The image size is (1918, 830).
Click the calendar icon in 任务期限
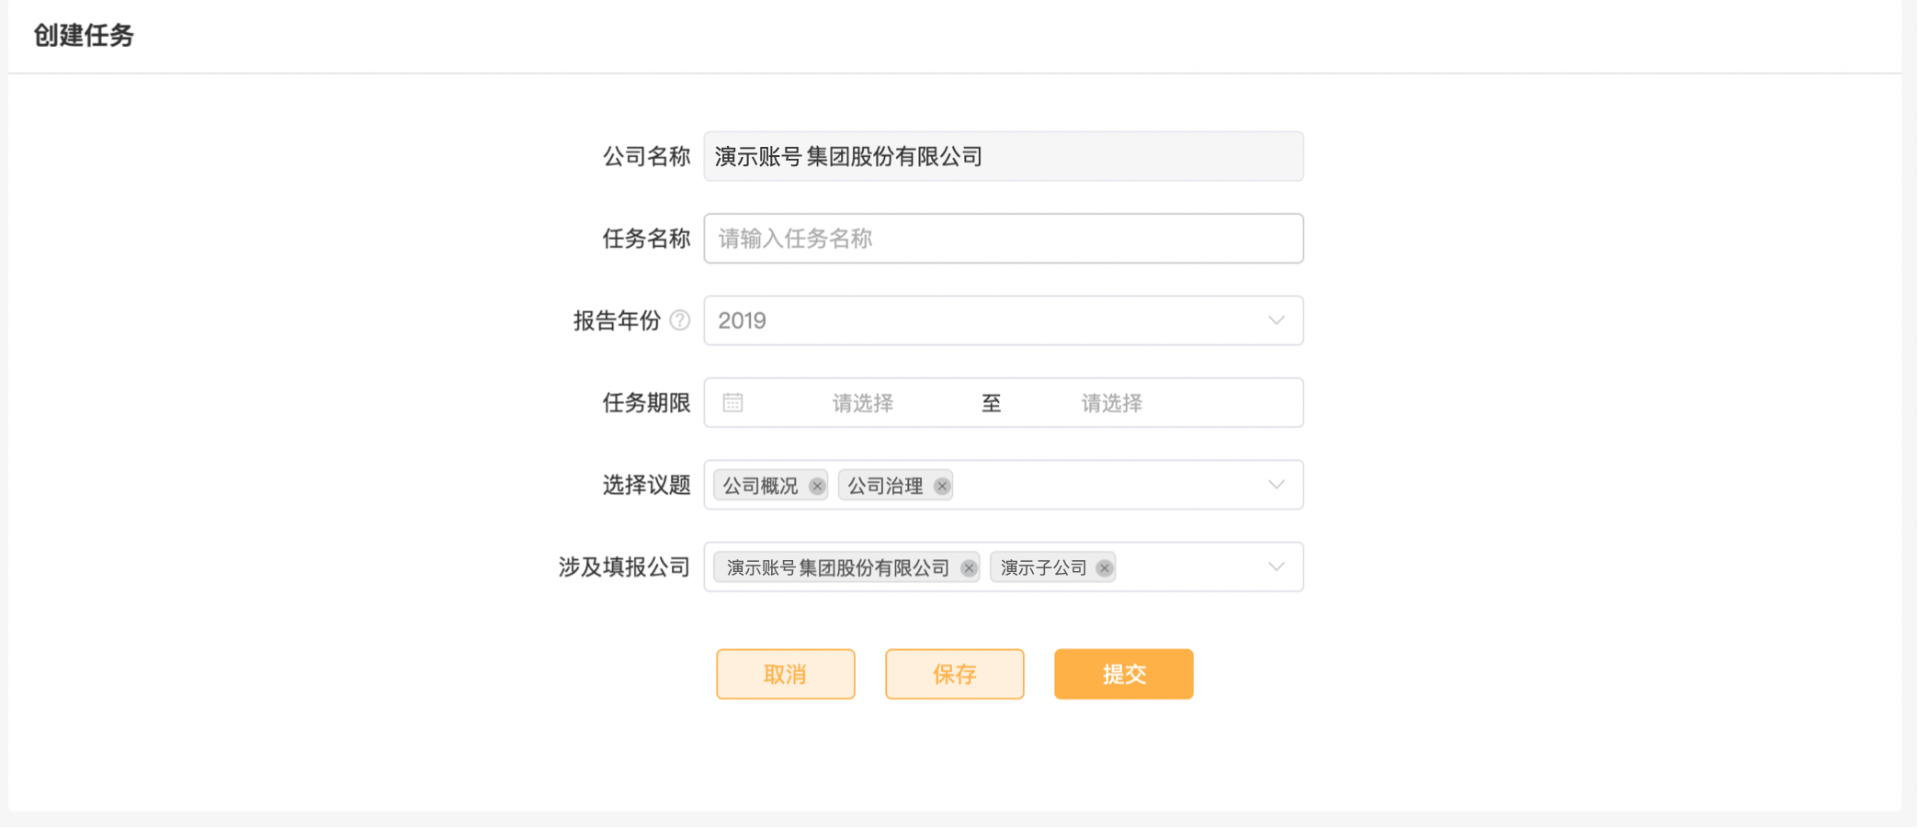[732, 403]
